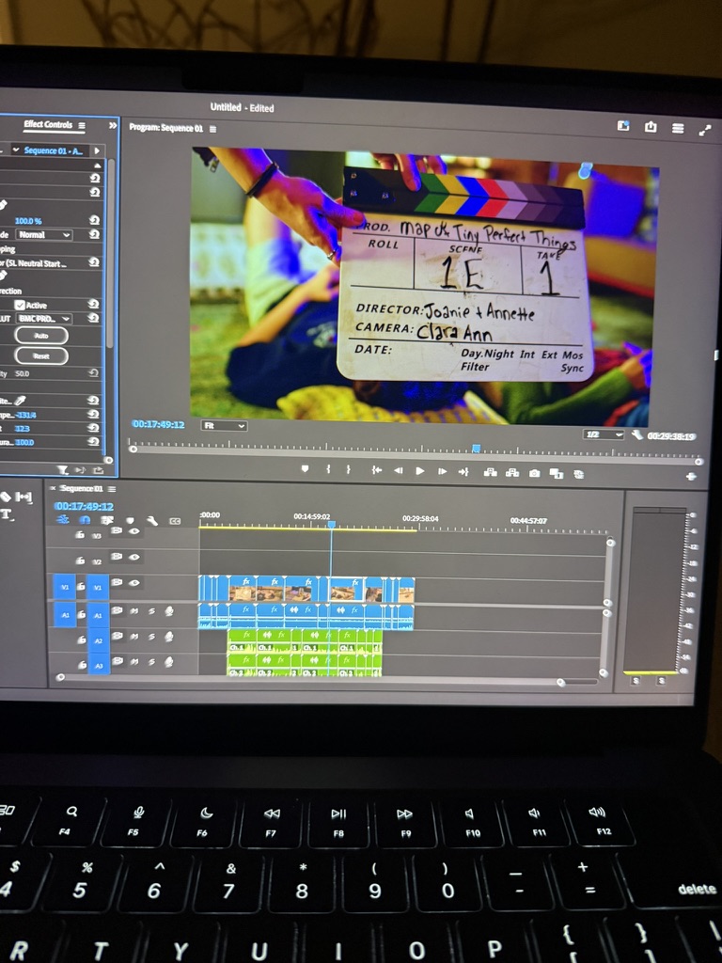Open the Sequence 01 timeline panel menu
This screenshot has width=722, height=963.
point(112,489)
